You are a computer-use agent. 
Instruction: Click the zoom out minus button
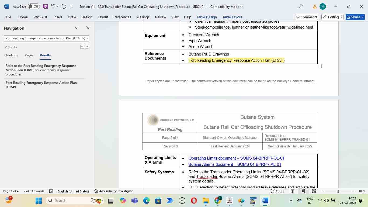tap(322, 191)
